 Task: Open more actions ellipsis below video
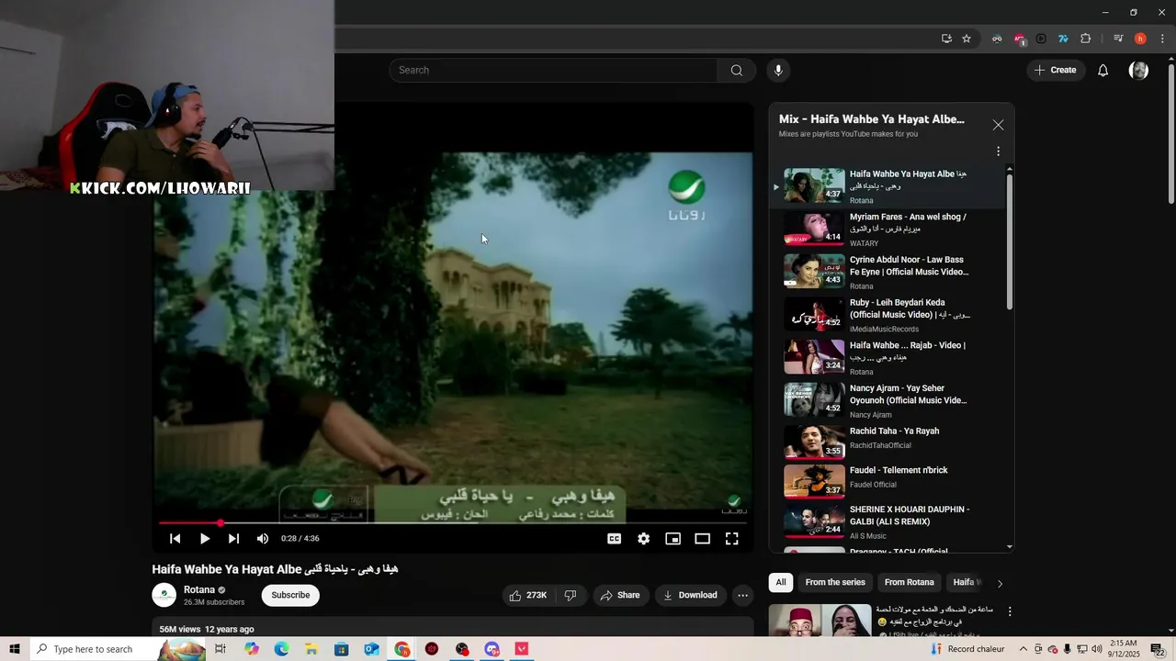[x=742, y=595]
